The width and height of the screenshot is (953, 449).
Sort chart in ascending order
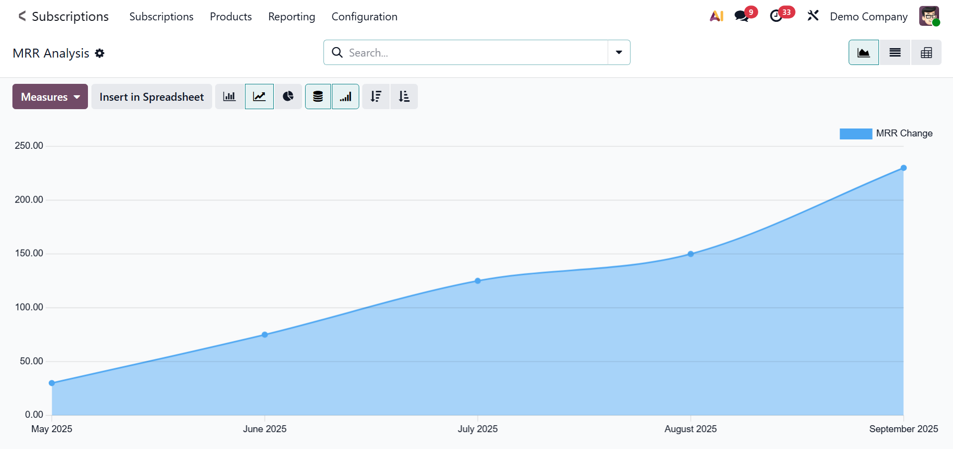click(404, 97)
